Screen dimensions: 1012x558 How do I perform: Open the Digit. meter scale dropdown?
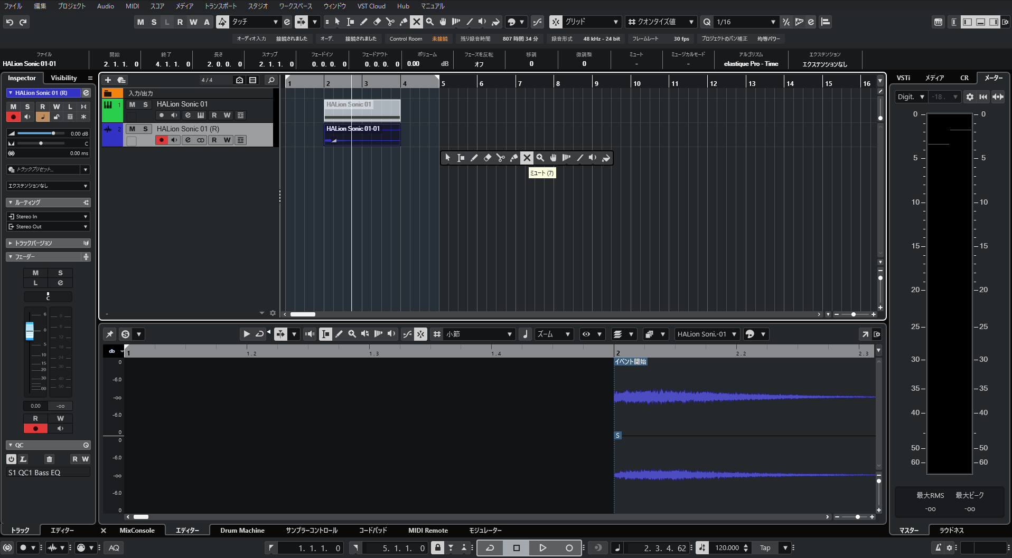point(911,97)
